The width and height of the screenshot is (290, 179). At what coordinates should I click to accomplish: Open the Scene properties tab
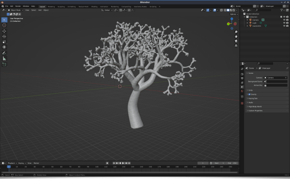tap(242, 87)
